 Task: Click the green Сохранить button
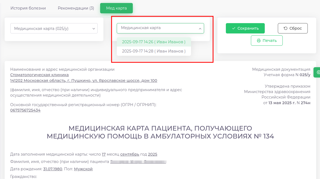pos(245,28)
